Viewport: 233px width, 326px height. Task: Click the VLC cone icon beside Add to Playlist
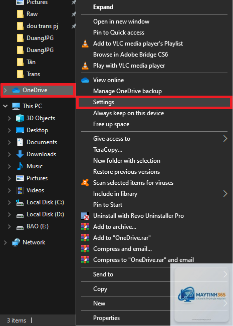click(x=85, y=44)
